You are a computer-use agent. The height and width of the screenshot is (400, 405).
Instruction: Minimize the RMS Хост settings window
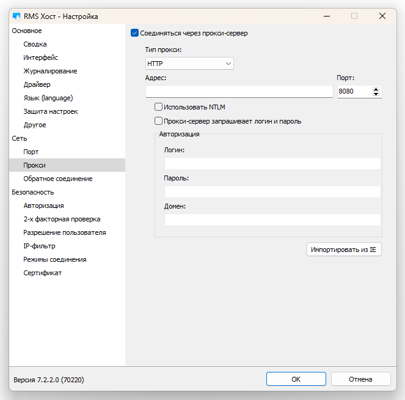tap(327, 16)
